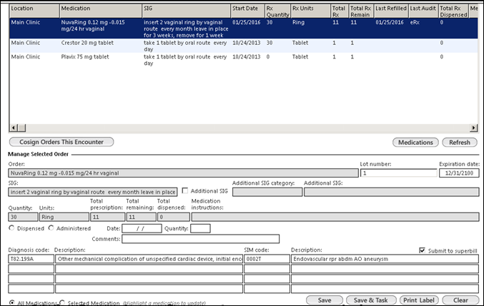This screenshot has height=306, width=484.
Task: Click the Save & Task button
Action: pos(371,300)
